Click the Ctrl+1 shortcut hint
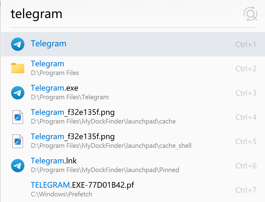This screenshot has width=265, height=202. click(246, 45)
